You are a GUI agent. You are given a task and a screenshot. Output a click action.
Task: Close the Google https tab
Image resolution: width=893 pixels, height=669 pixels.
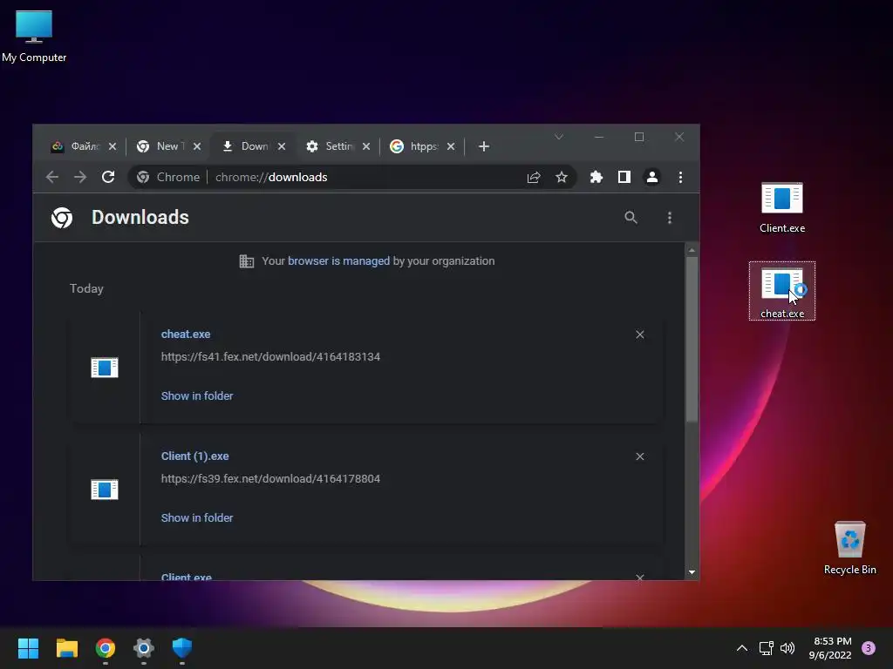coord(451,146)
